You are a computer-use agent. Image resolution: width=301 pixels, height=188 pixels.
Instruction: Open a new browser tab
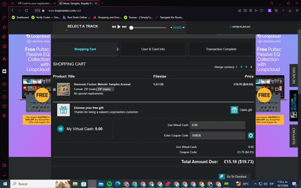click(x=102, y=3)
